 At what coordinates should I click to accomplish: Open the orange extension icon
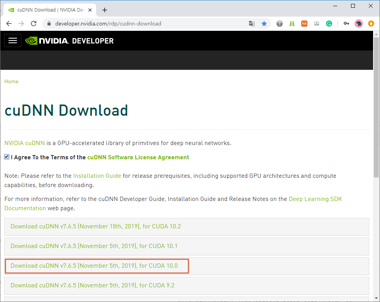click(x=304, y=24)
